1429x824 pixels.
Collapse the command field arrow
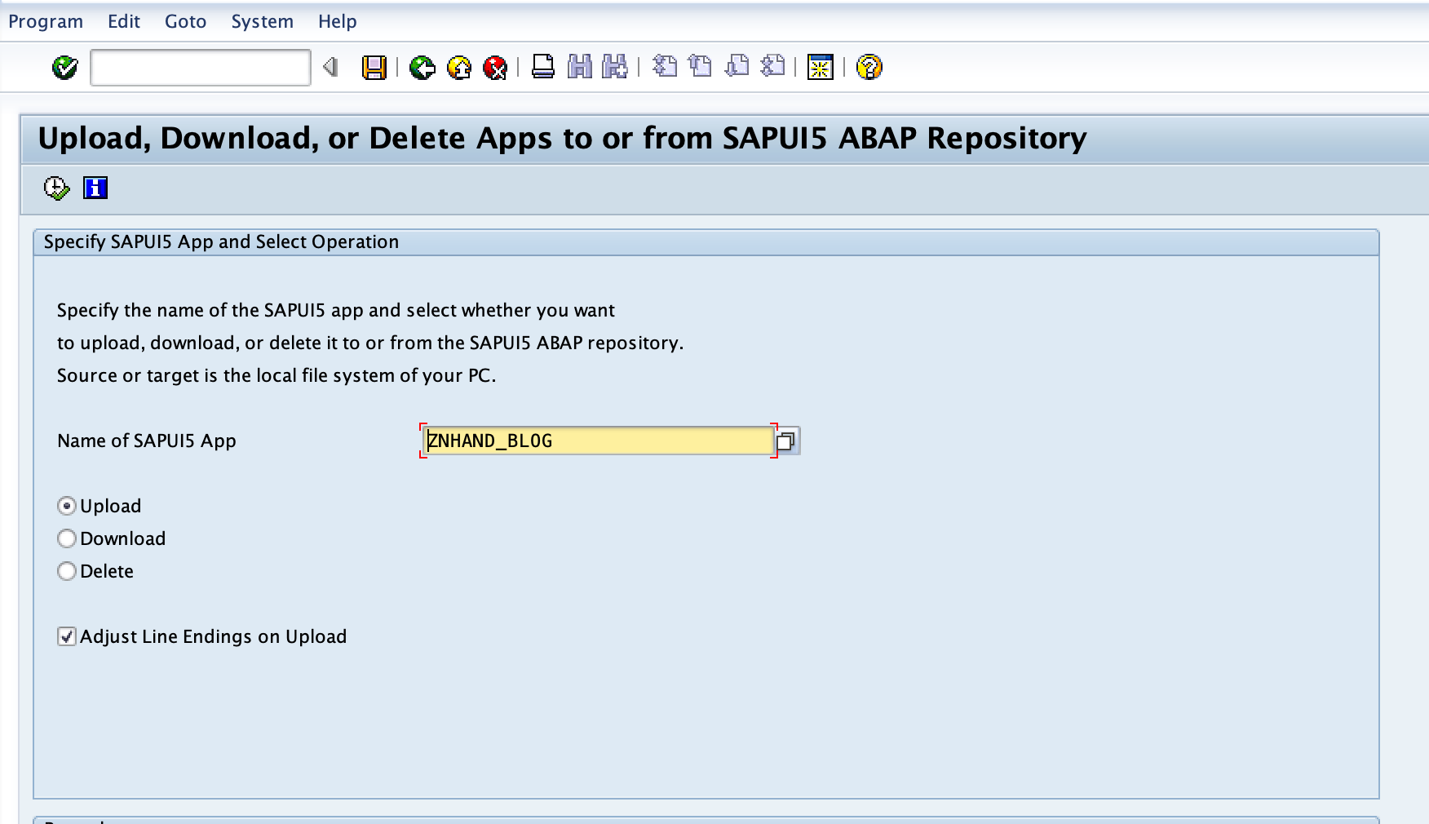[330, 67]
